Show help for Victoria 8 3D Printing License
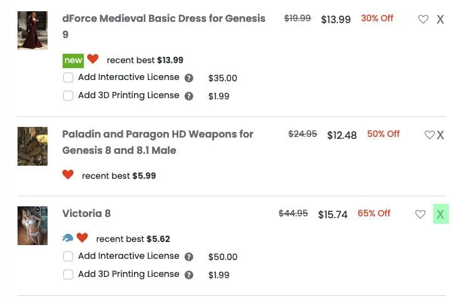This screenshot has height=302, width=457. [189, 274]
